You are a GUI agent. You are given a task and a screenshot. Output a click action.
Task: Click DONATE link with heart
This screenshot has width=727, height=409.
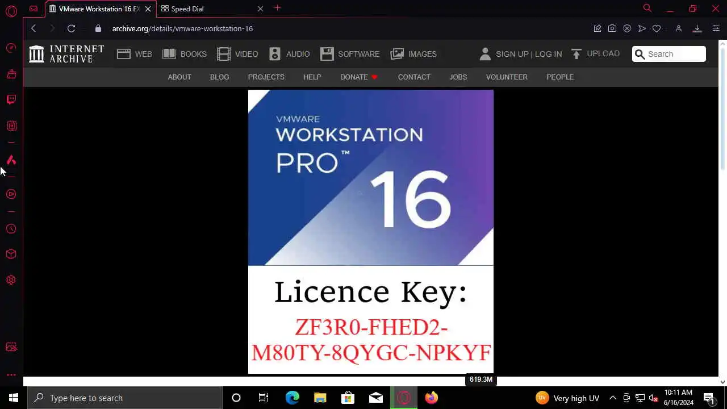(359, 77)
